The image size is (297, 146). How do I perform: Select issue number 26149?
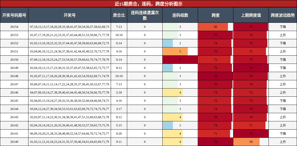click(x=14, y=68)
